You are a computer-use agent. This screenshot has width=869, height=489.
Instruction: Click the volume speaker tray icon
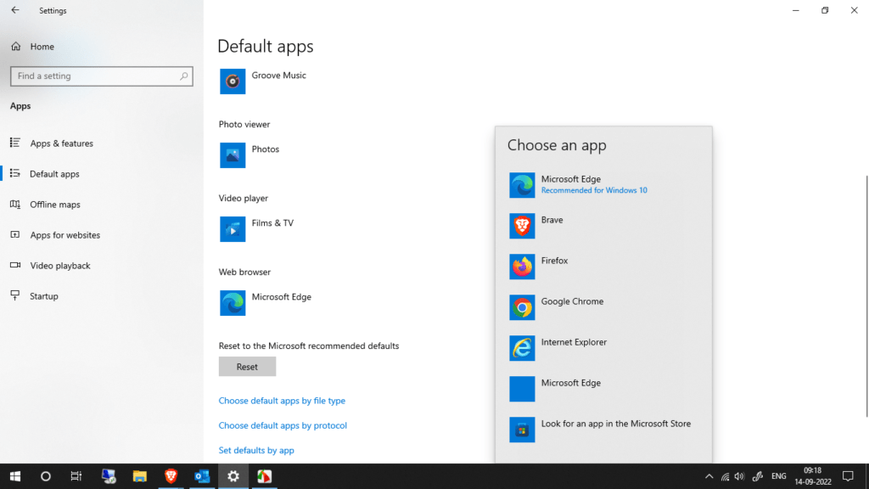coord(739,476)
